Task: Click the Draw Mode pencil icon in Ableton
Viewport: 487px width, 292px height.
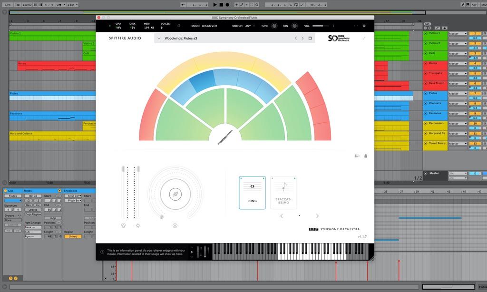Action: (x=463, y=5)
